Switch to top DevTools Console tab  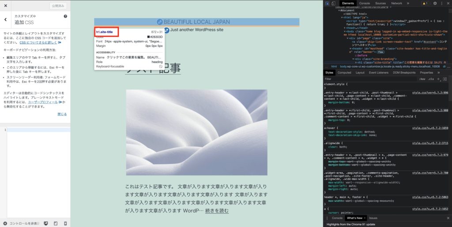[x=364, y=4]
